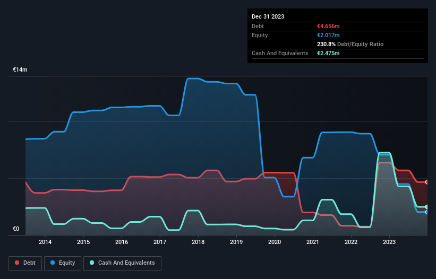Toggle the Debt series legend button
The image size is (436, 279).
tap(25, 263)
